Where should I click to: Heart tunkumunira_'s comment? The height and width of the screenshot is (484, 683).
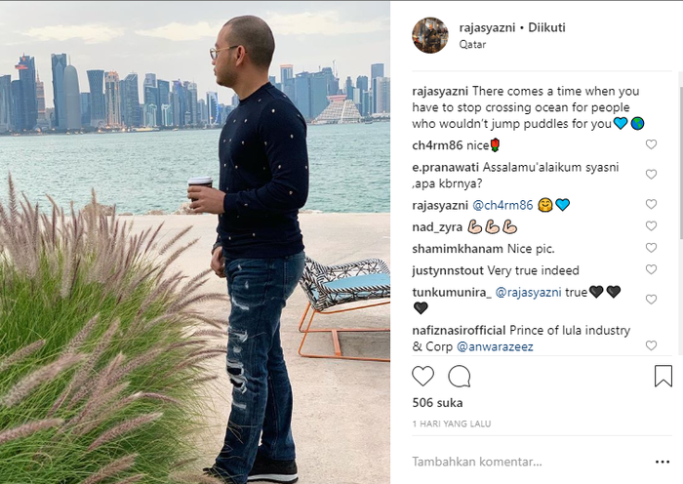pyautogui.click(x=651, y=300)
